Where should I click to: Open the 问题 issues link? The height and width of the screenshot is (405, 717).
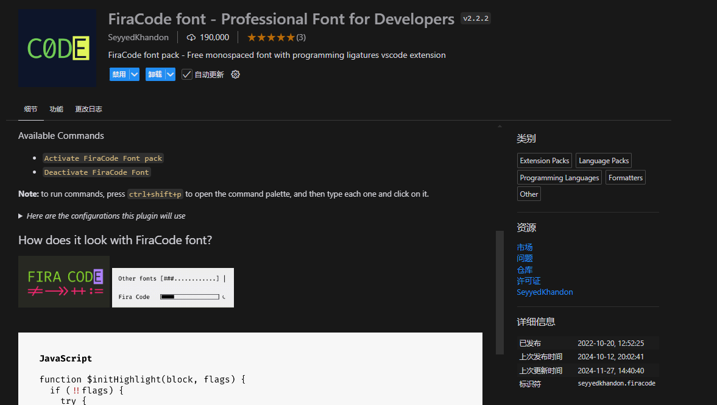coord(525,258)
